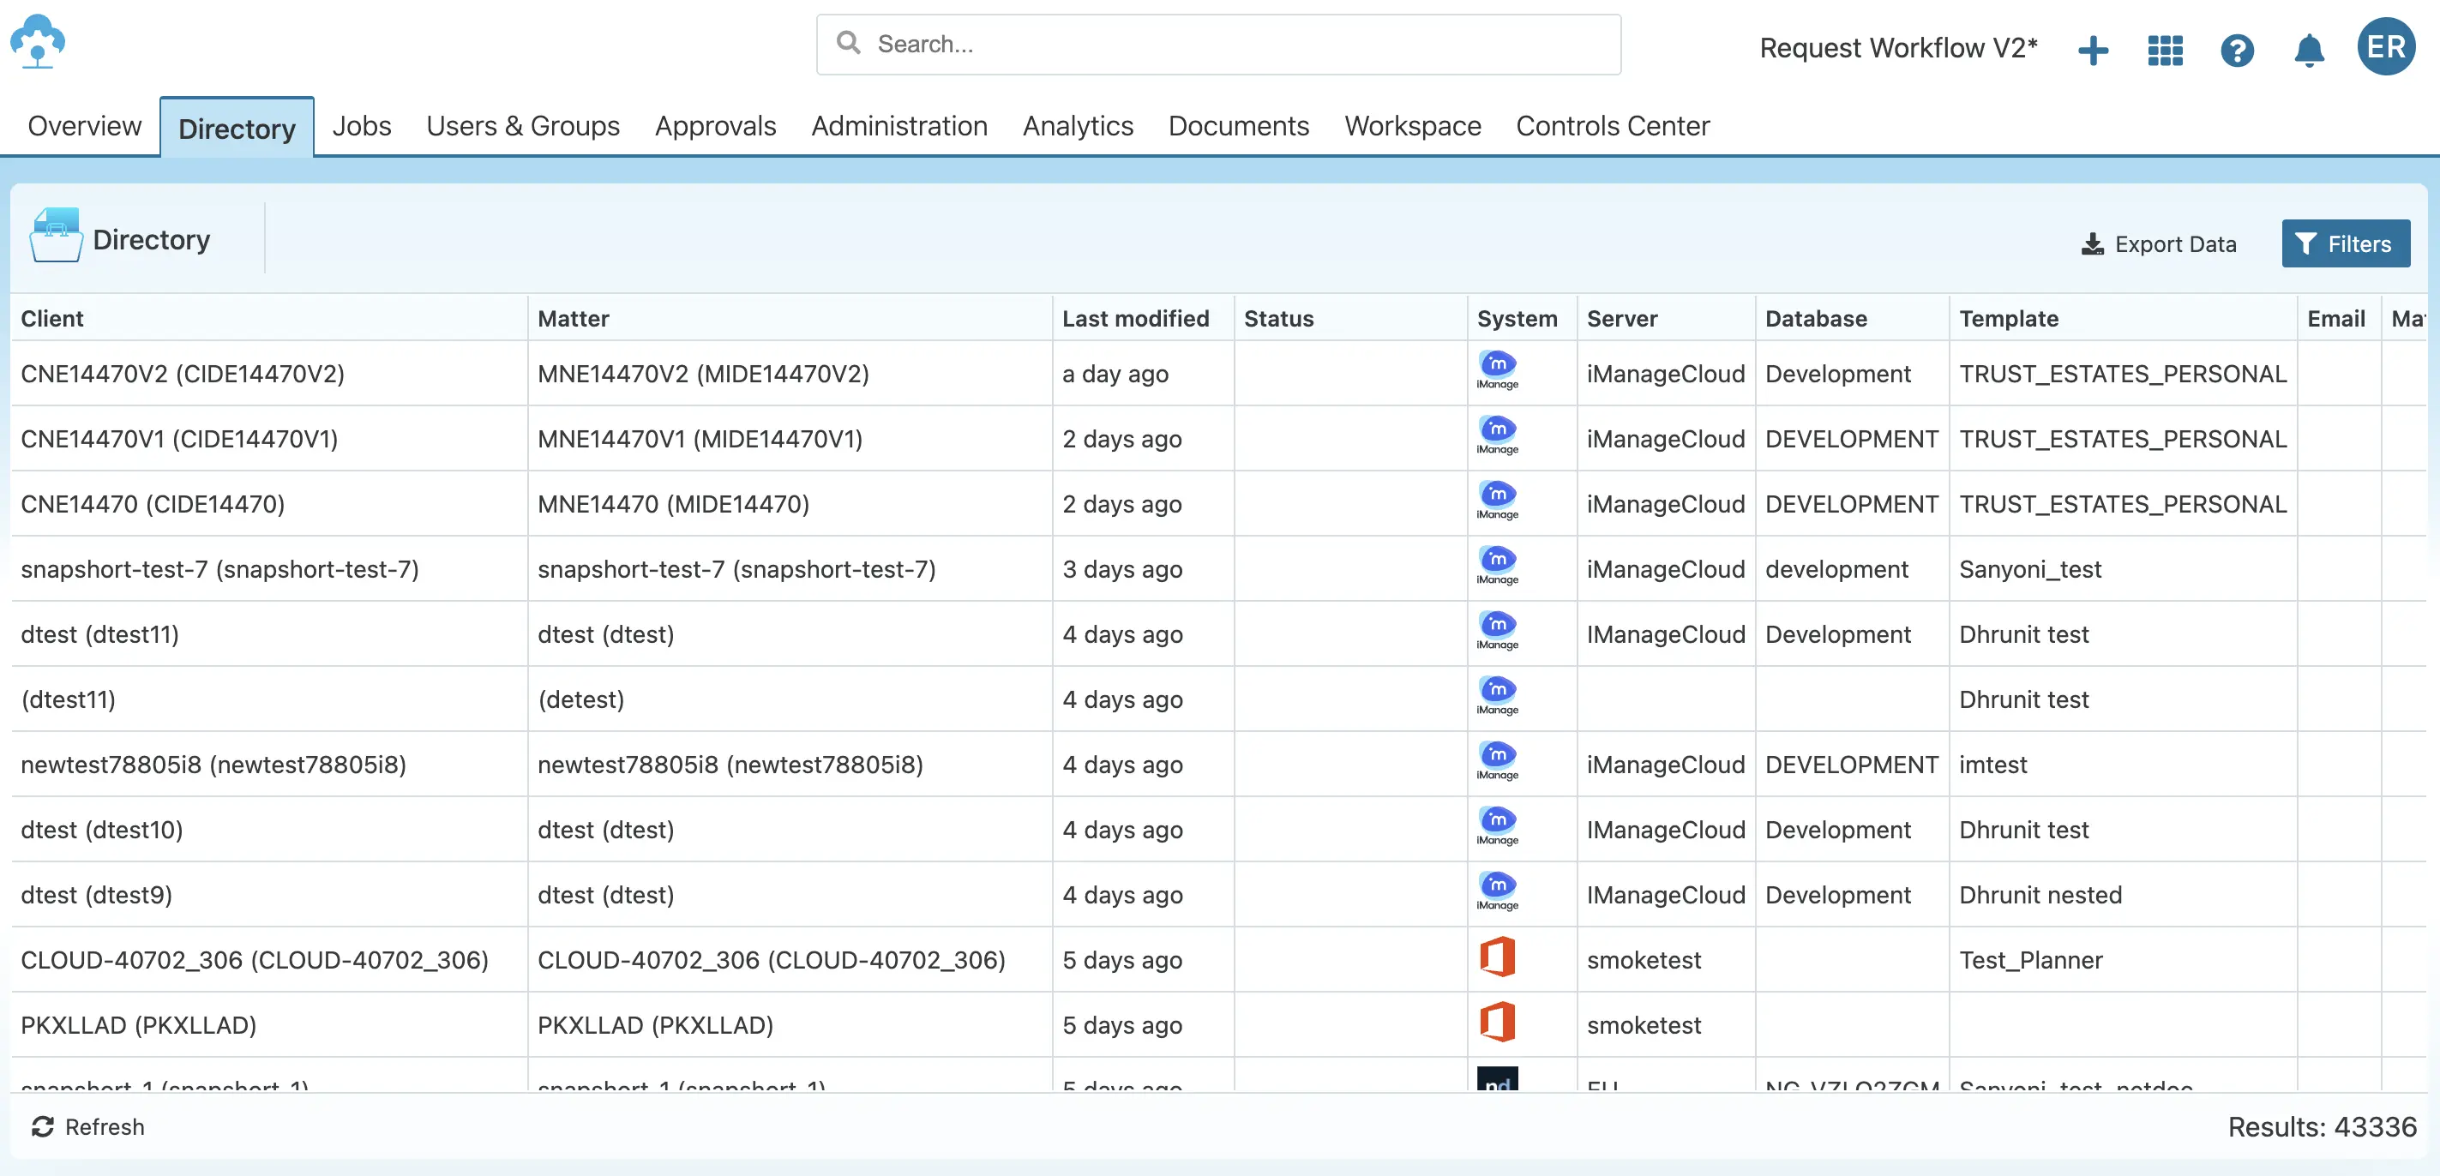Switch to the Jobs tab

pos(361,125)
